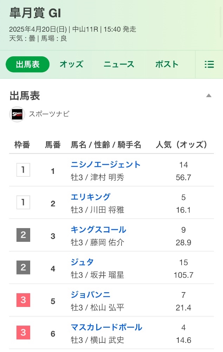
Task: Collapse the 出馬表 section triangle
Action: pos(209,96)
